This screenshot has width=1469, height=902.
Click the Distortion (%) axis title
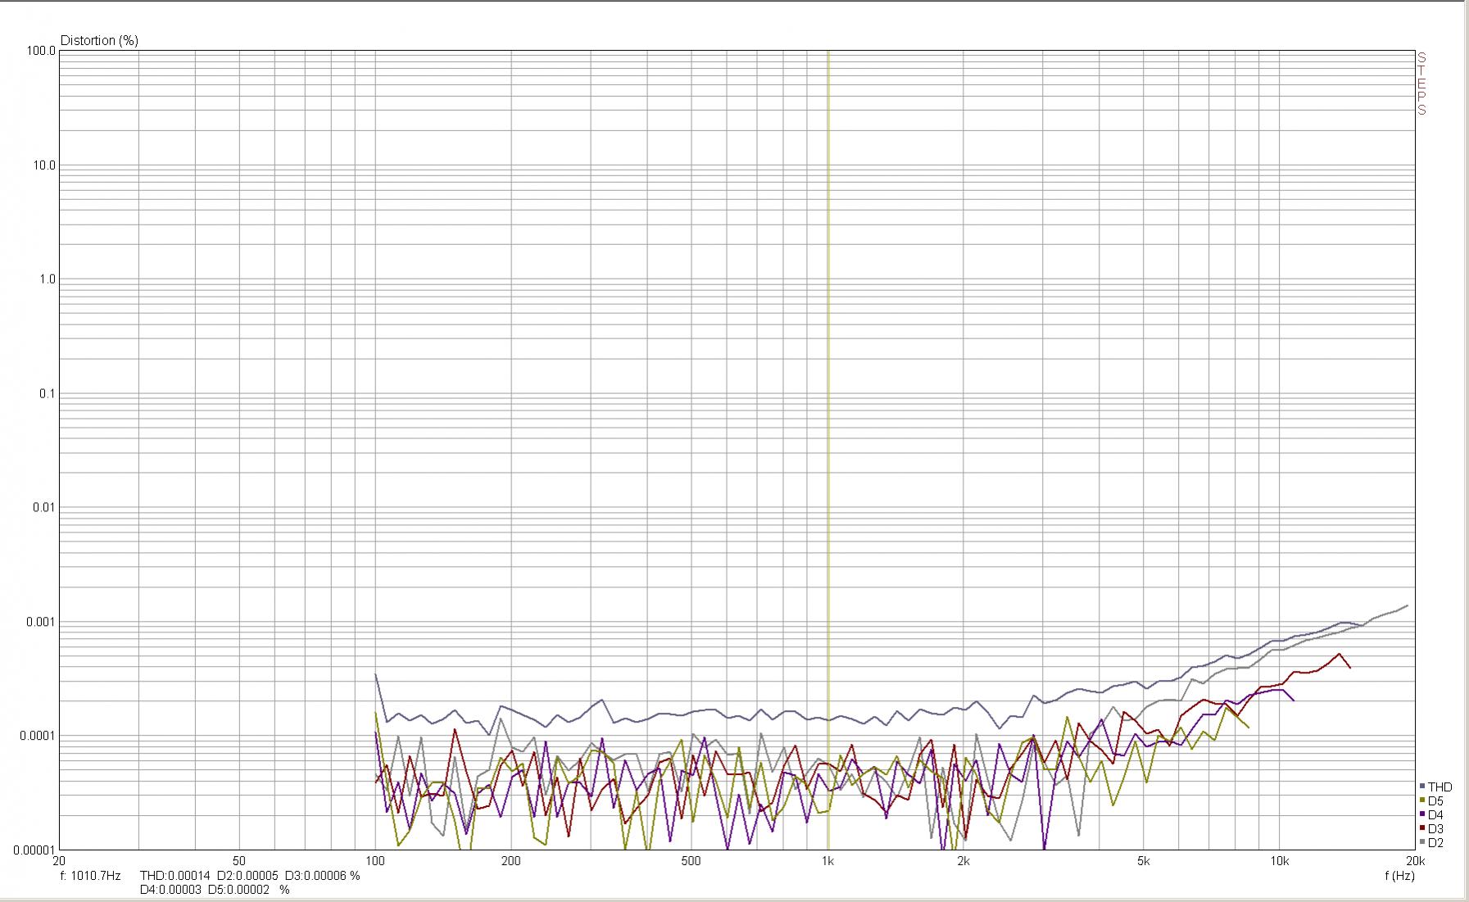pyautogui.click(x=99, y=40)
